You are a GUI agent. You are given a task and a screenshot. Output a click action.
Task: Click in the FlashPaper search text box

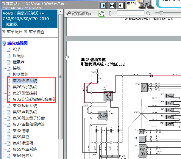[130, 13]
